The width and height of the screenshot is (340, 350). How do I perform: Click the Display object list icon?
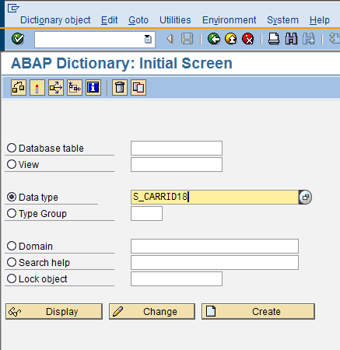point(75,88)
